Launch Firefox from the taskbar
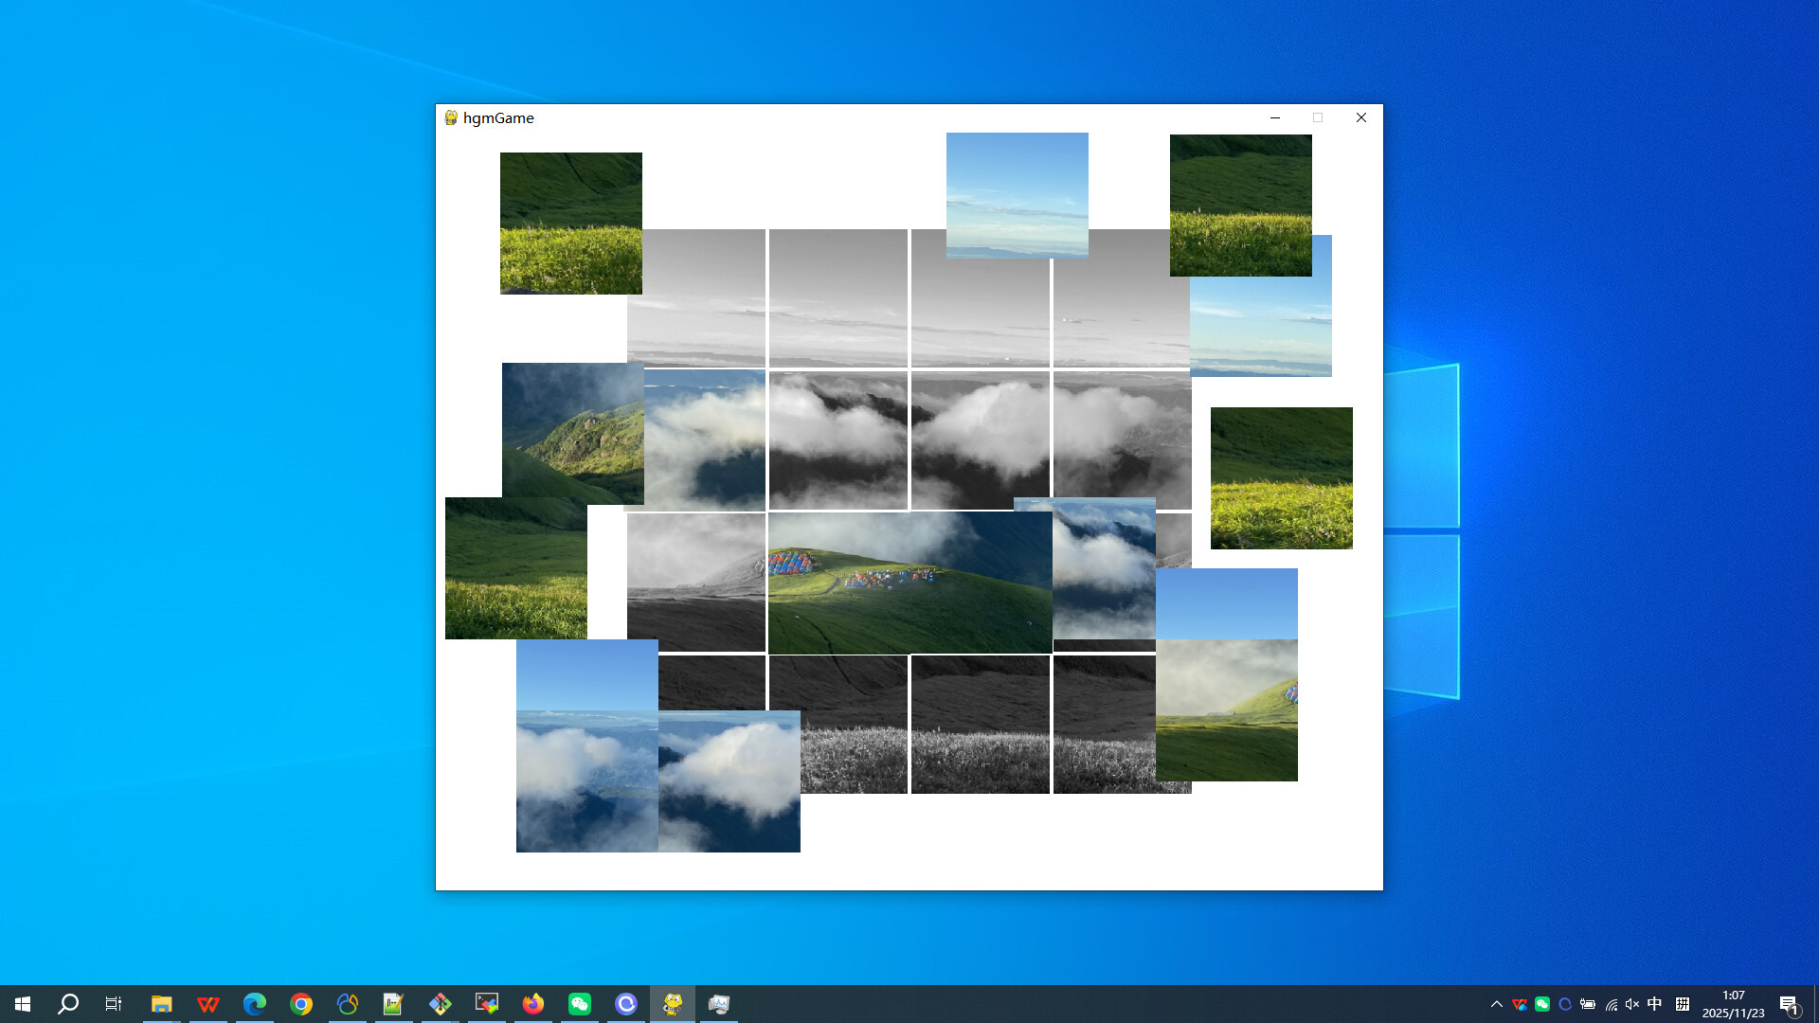Viewport: 1819px width, 1023px height. pyautogui.click(x=533, y=1003)
